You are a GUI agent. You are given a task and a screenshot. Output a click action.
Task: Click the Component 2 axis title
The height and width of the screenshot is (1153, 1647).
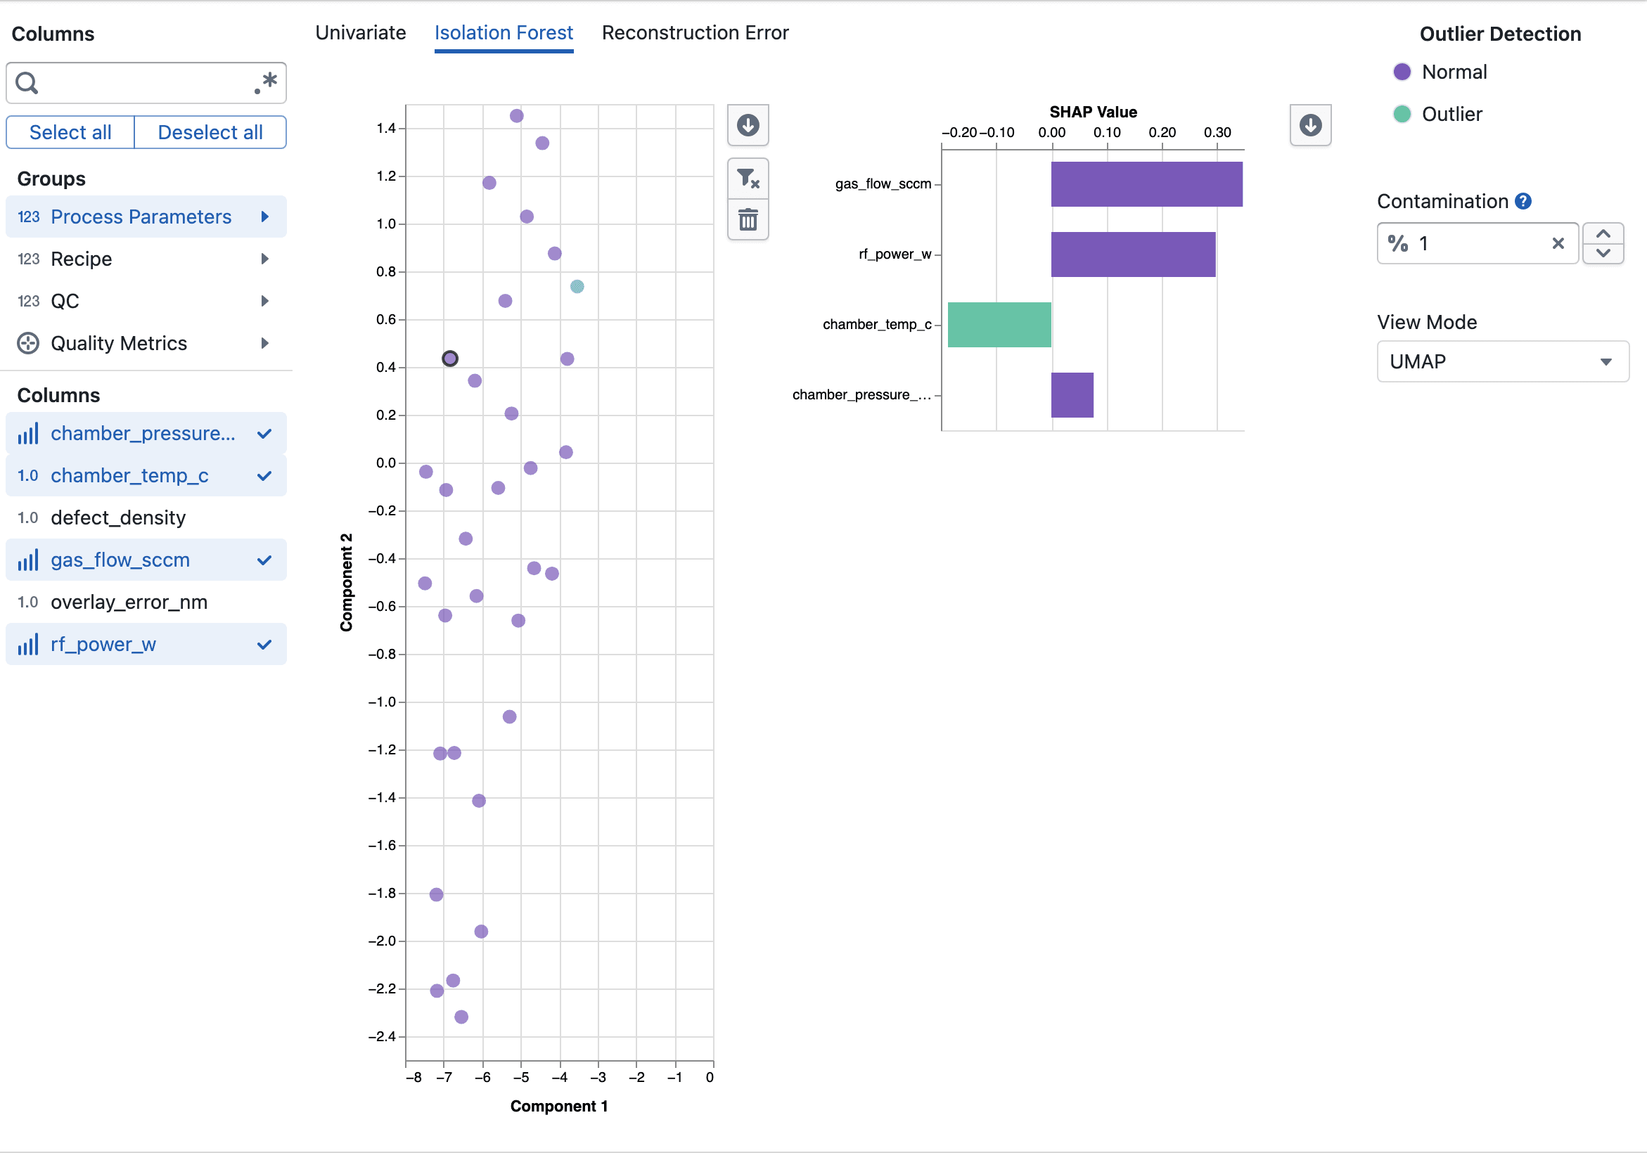point(347,582)
